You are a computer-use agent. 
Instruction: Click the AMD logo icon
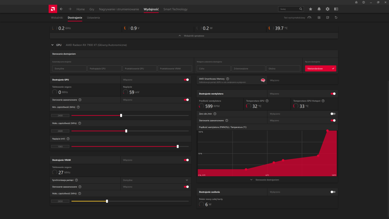click(x=53, y=9)
